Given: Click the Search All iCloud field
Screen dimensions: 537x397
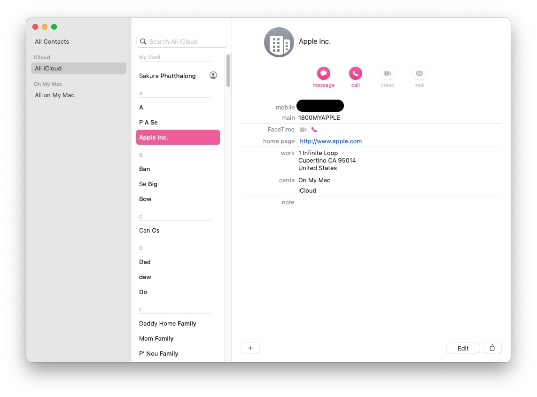Looking at the screenshot, I should [x=181, y=42].
